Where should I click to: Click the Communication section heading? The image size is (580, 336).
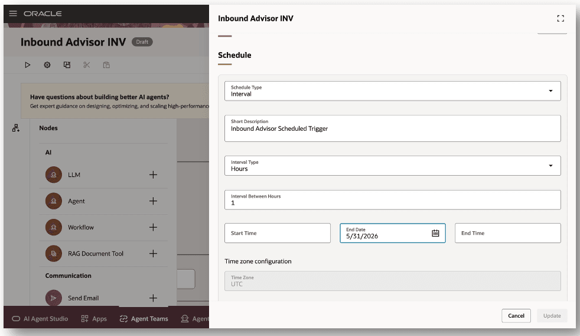68,276
